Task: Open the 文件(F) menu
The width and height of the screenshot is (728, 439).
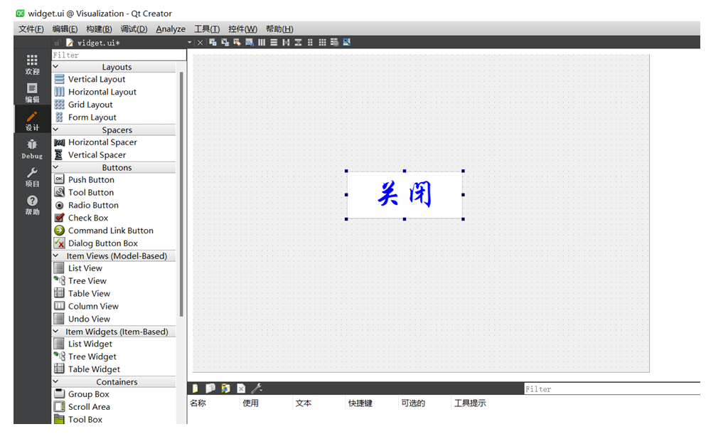Action: [31, 28]
